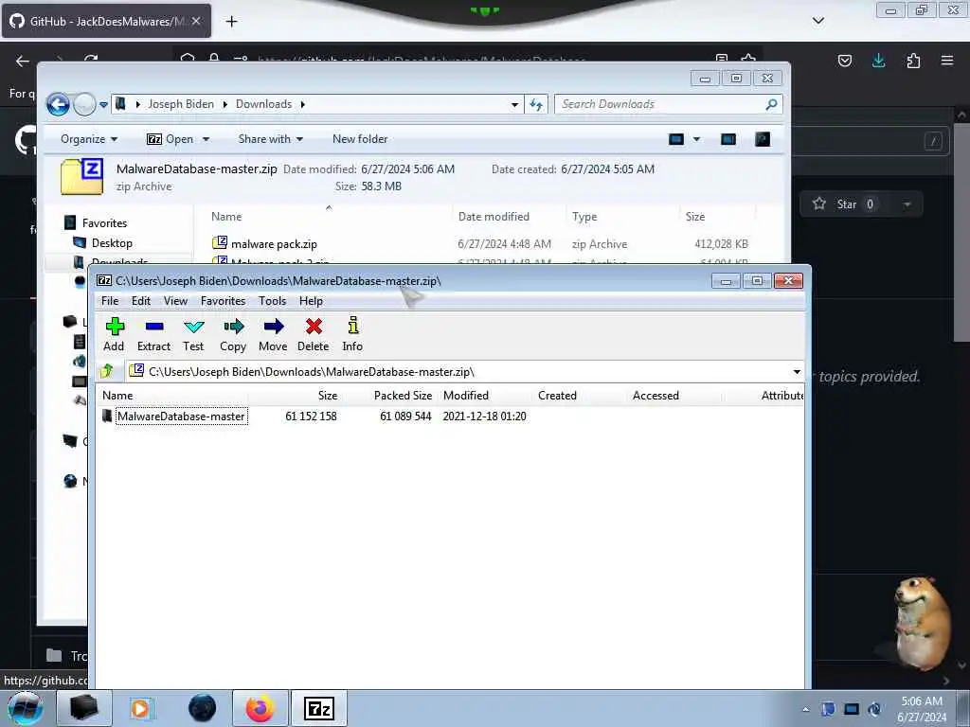The height and width of the screenshot is (727, 970).
Task: Click Open with 7-Zip in Explorer toolbar
Action: 171,139
